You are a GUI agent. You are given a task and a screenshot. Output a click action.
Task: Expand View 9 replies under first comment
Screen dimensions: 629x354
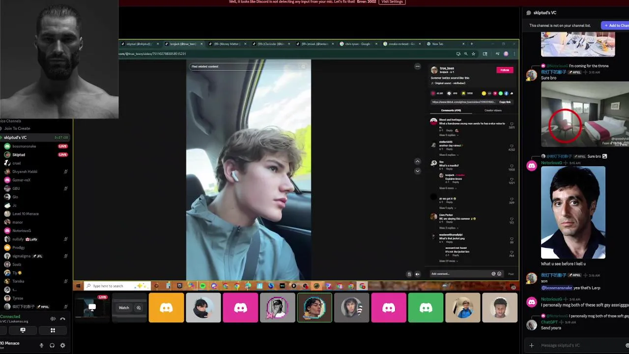pyautogui.click(x=448, y=135)
